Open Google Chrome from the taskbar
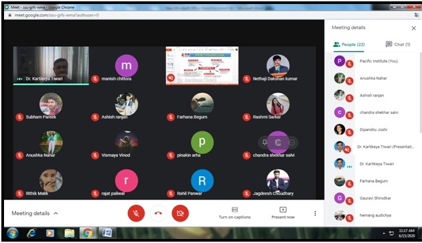Image resolution: width=422 pixels, height=243 pixels. 87,233
